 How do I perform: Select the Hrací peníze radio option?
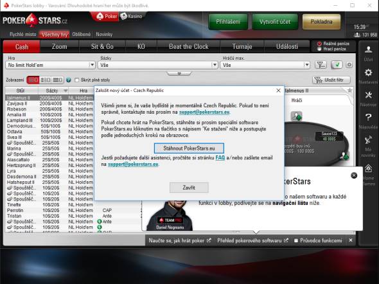click(x=319, y=49)
